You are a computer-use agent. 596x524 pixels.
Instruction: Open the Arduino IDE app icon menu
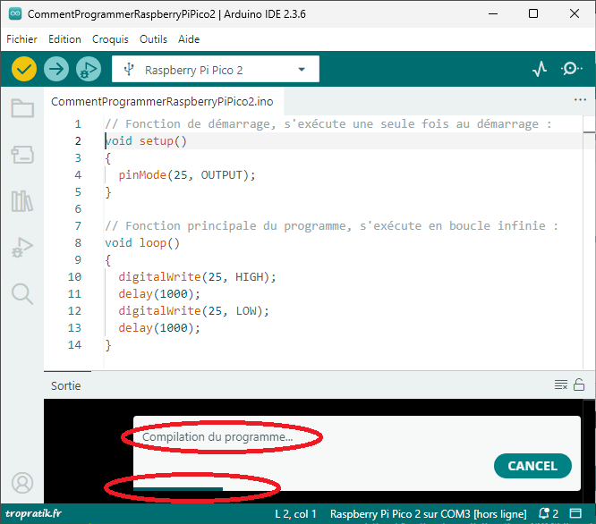[15, 14]
